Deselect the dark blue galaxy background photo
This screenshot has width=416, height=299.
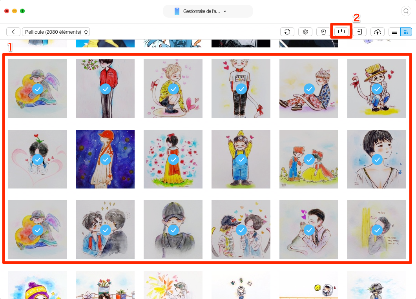pos(105,159)
